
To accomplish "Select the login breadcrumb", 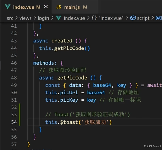I will (x=43, y=18).
